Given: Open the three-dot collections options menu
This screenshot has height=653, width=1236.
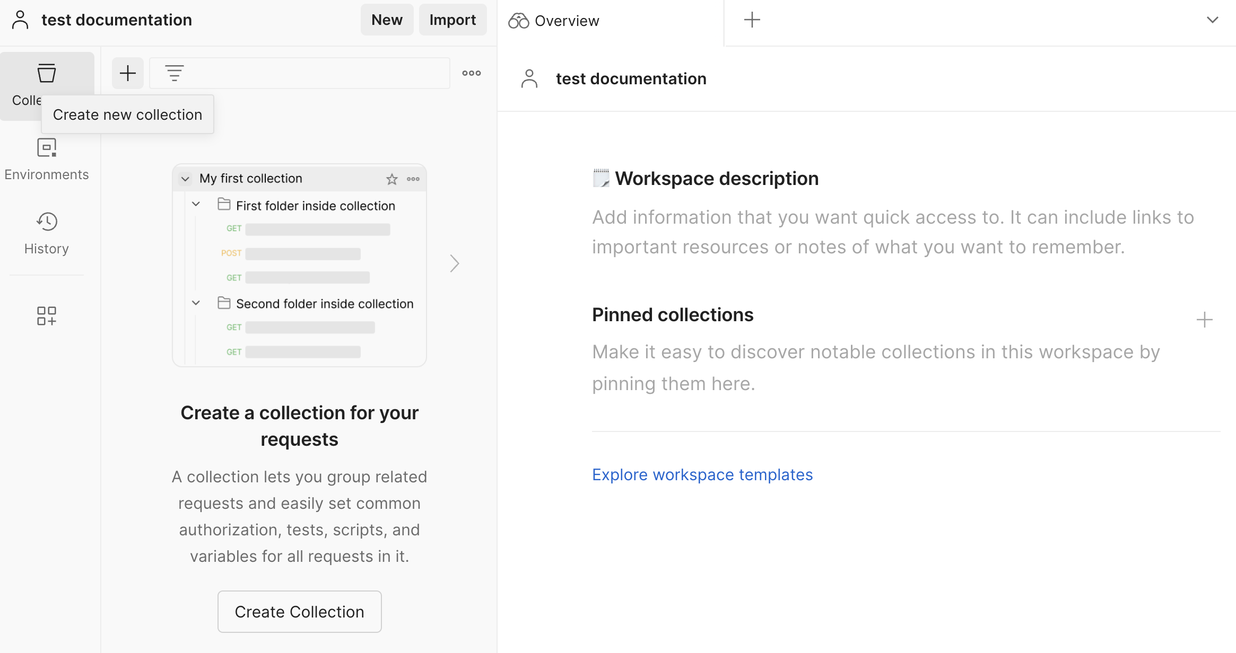Looking at the screenshot, I should (x=471, y=73).
